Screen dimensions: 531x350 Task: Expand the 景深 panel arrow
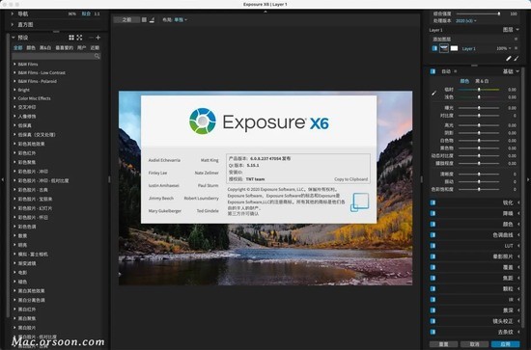518,310
